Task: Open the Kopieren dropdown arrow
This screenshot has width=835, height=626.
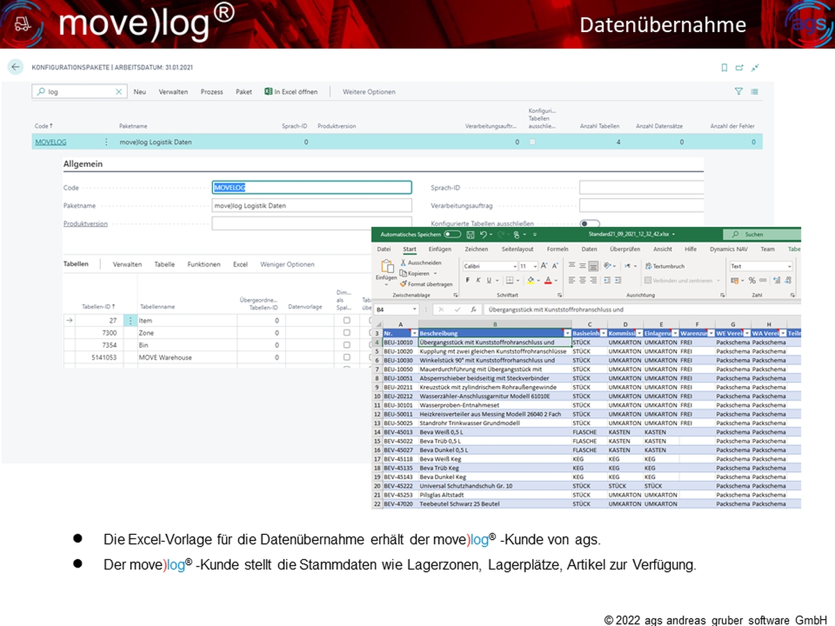Action: [x=435, y=273]
